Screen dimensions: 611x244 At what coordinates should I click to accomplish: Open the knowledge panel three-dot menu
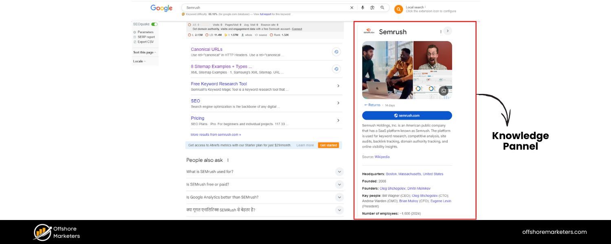point(440,31)
